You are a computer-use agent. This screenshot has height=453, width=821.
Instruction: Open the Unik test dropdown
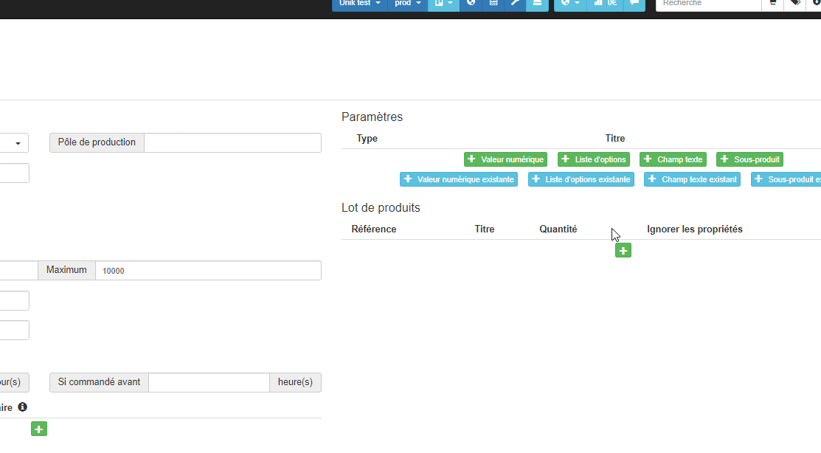point(359,4)
